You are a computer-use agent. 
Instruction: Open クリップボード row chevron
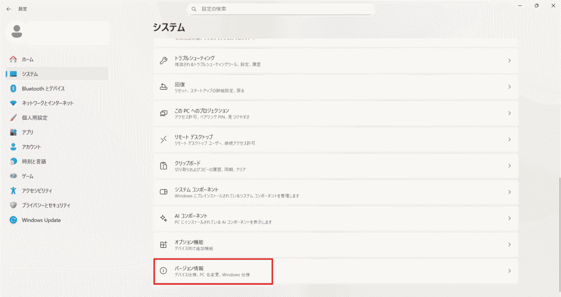[510, 166]
